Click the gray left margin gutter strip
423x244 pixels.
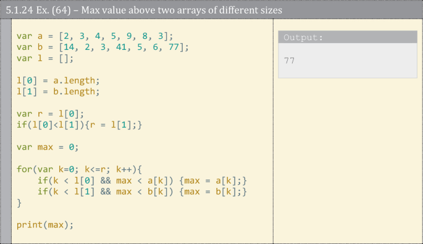6,131
